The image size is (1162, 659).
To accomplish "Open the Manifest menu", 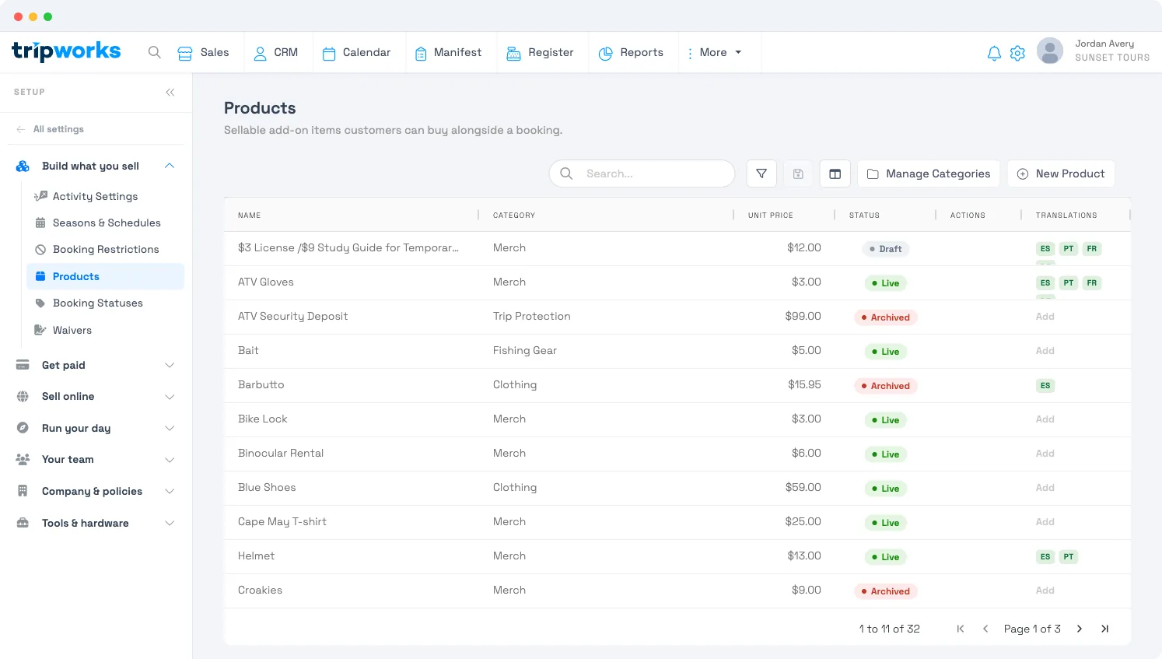I will (x=449, y=52).
